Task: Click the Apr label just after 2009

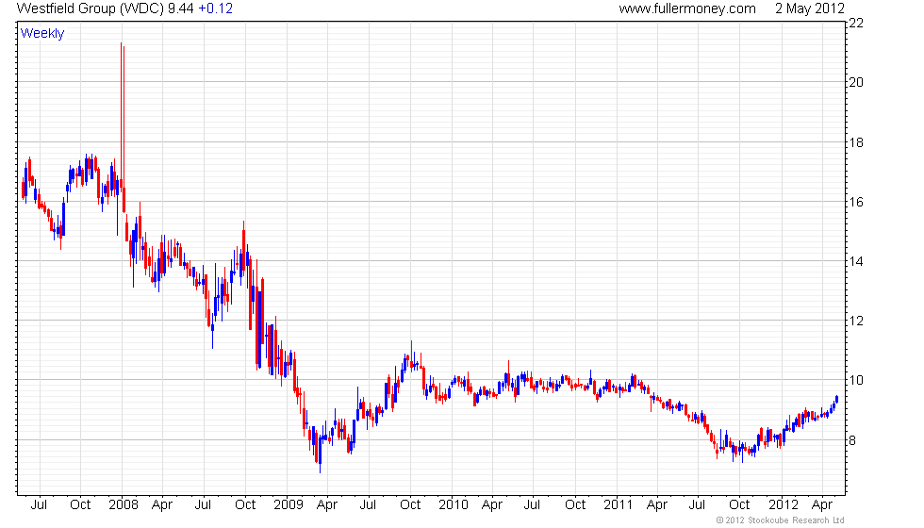Action: [327, 505]
